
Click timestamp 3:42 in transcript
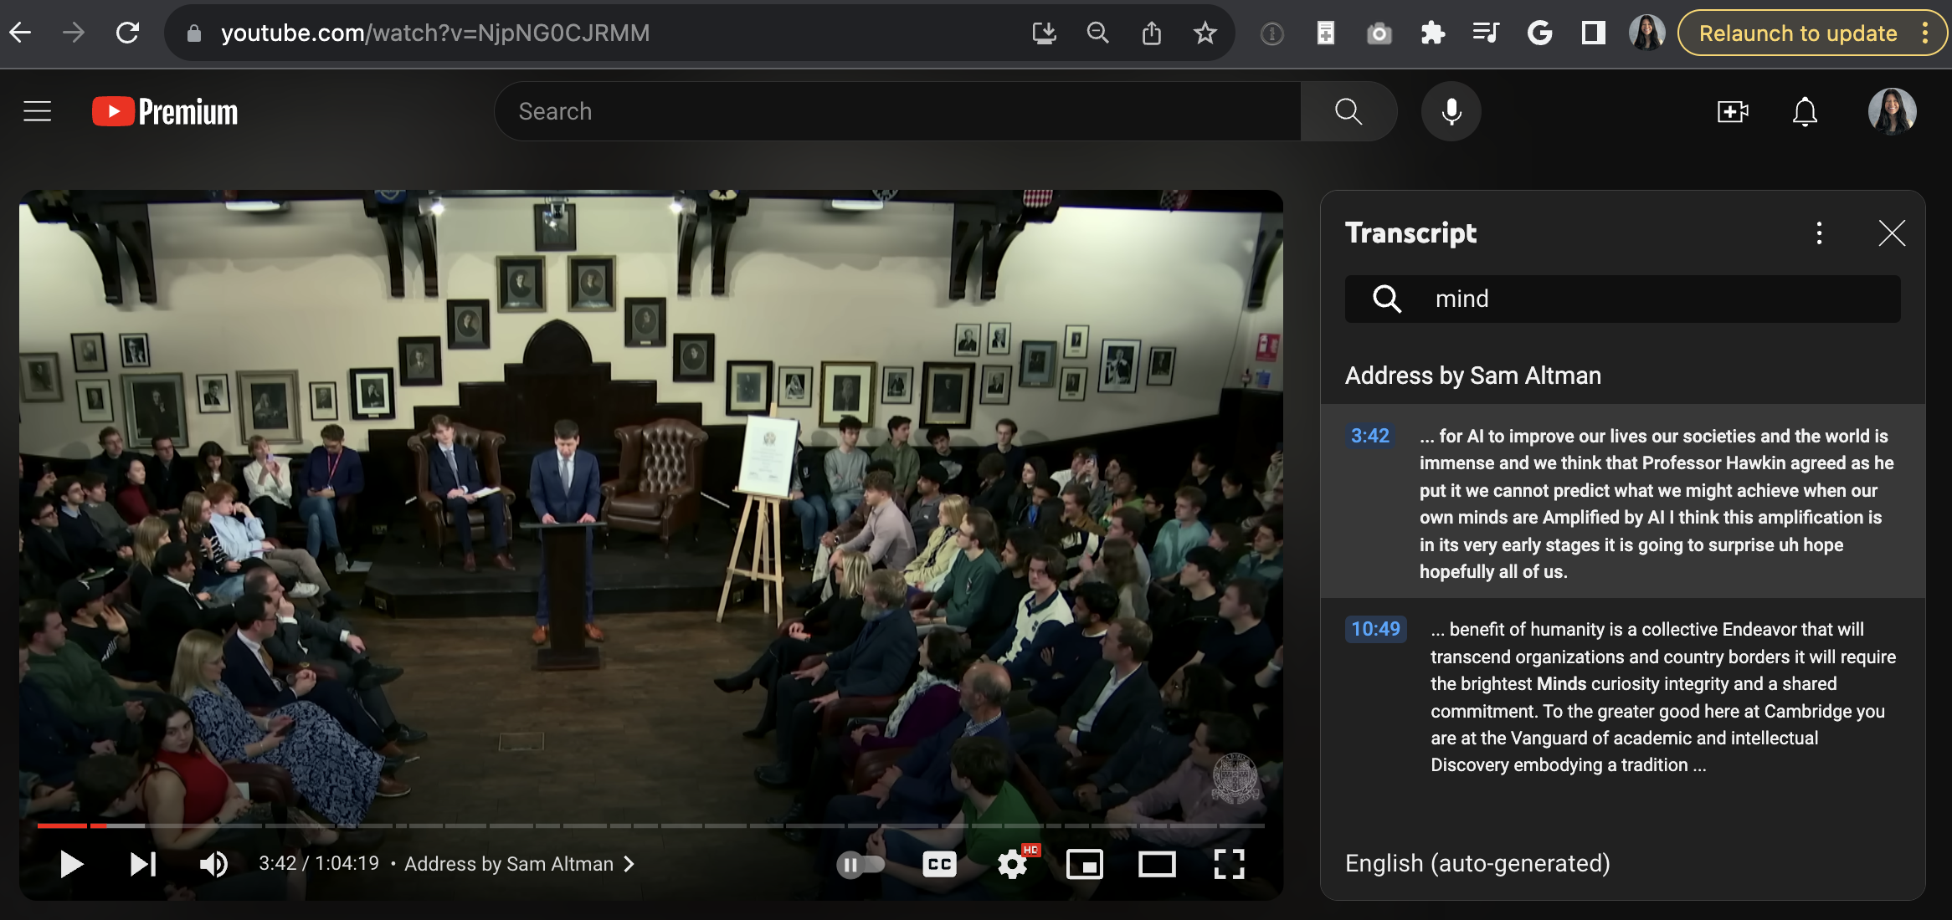coord(1369,435)
